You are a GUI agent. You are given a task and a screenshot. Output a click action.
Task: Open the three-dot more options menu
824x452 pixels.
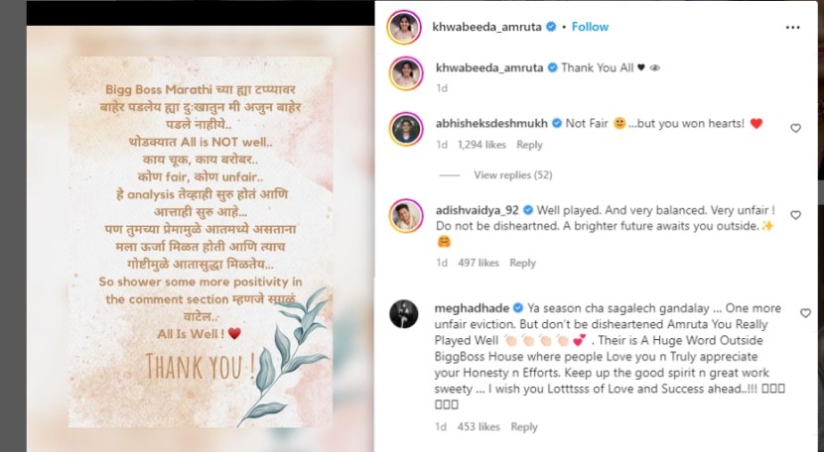[792, 28]
